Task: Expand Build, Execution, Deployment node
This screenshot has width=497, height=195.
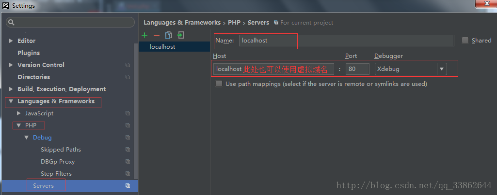Action: 11,89
